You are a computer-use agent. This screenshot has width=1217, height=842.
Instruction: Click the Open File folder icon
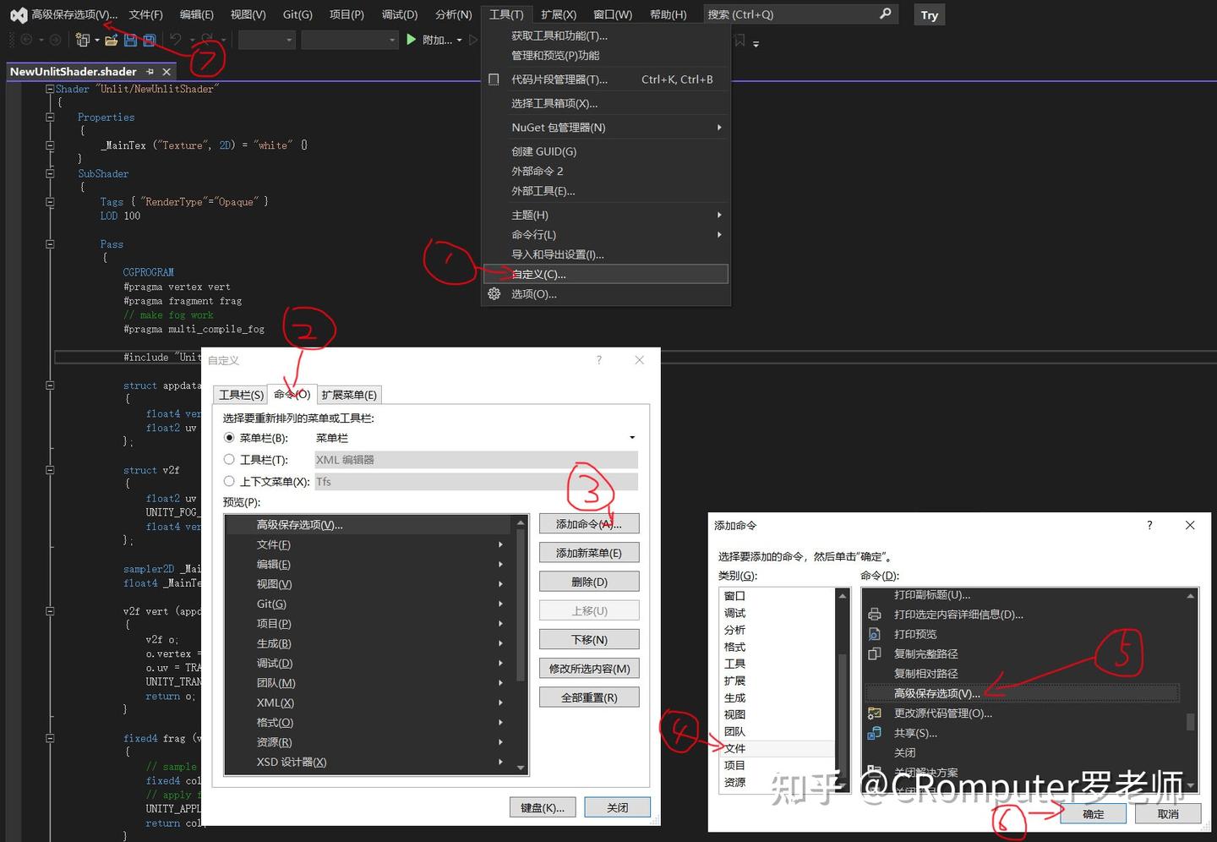111,40
